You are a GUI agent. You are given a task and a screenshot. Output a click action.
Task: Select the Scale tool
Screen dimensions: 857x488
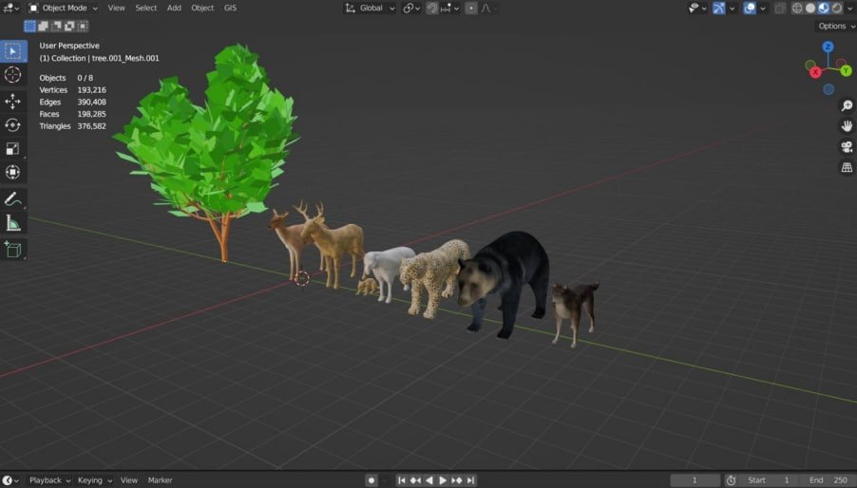click(x=13, y=148)
